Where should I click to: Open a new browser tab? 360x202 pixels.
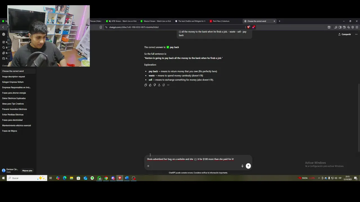point(279,21)
